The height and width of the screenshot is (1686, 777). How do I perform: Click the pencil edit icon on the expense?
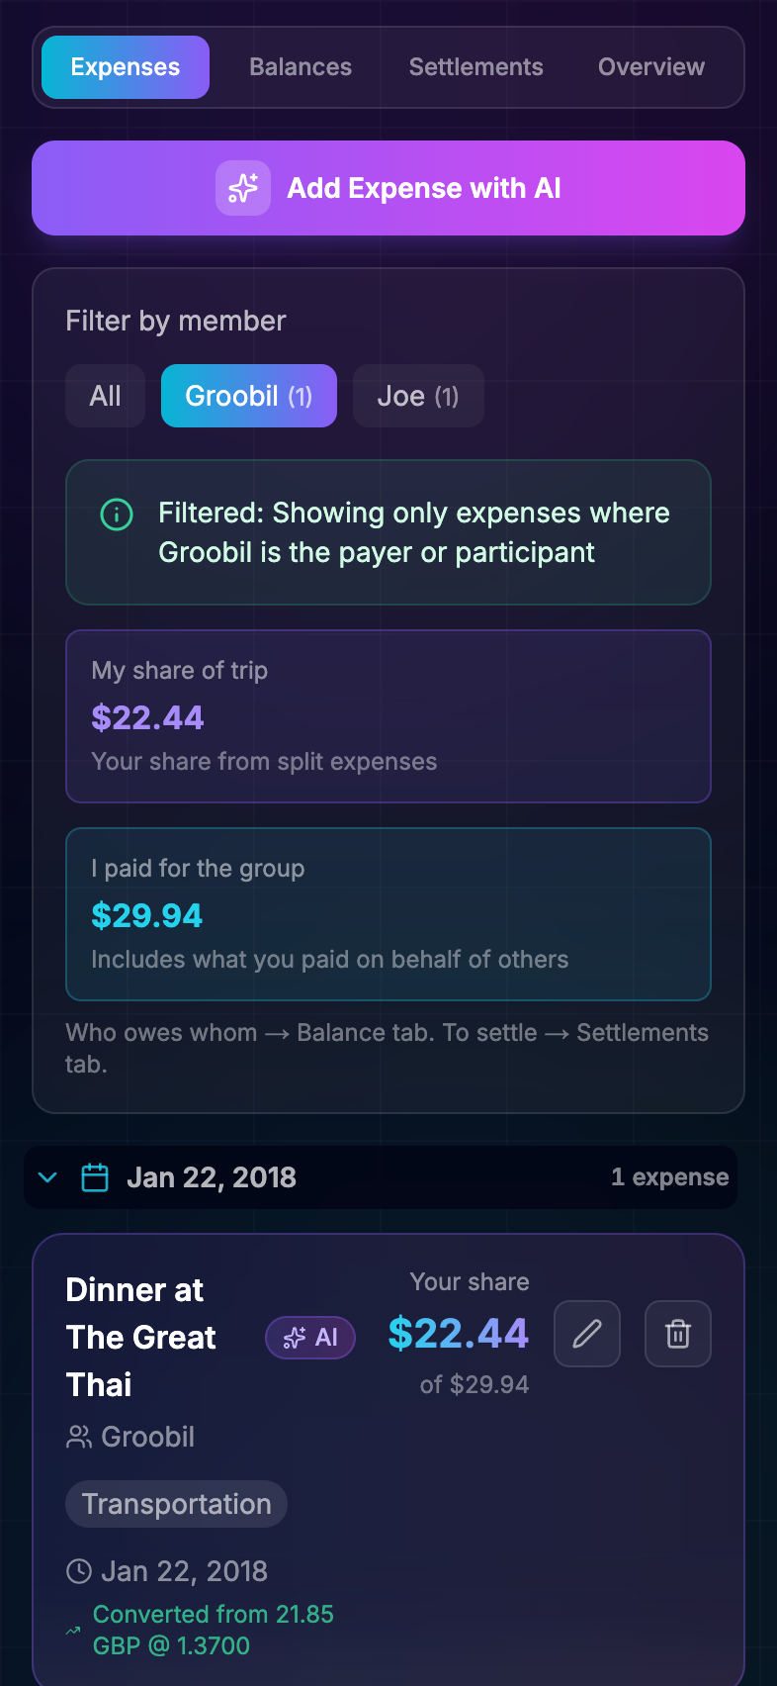(587, 1334)
